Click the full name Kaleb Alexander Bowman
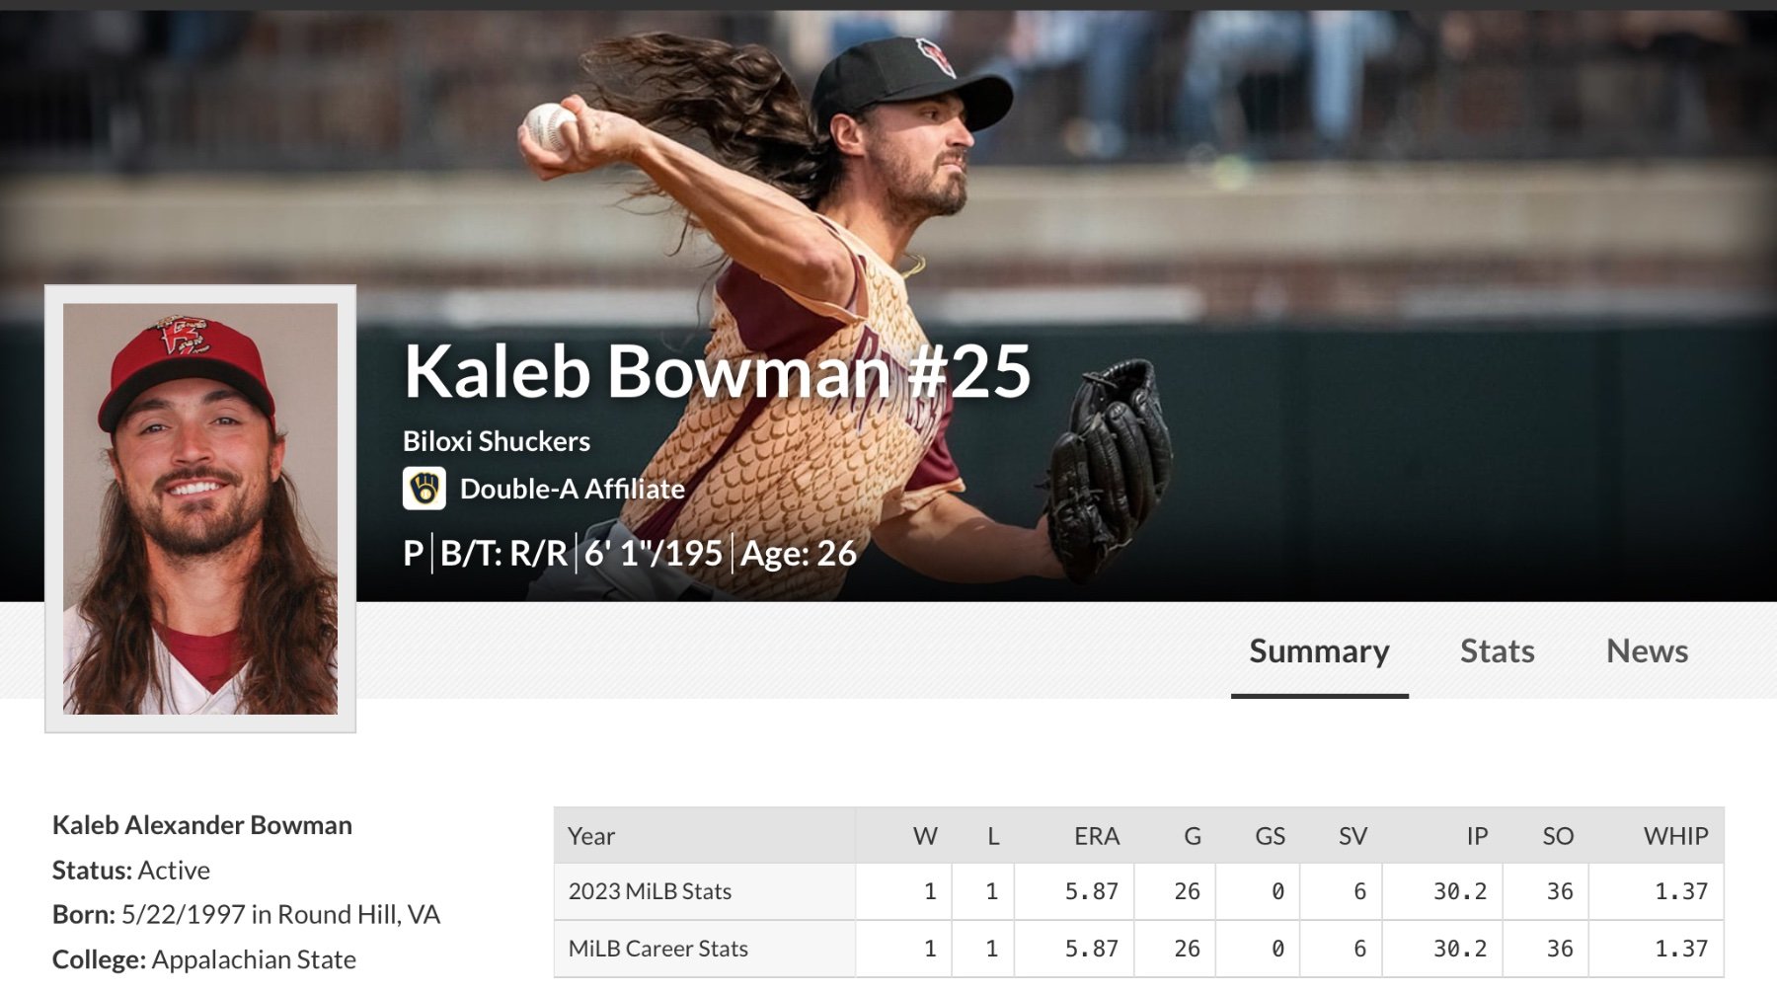Image resolution: width=1777 pixels, height=992 pixels. coord(202,825)
